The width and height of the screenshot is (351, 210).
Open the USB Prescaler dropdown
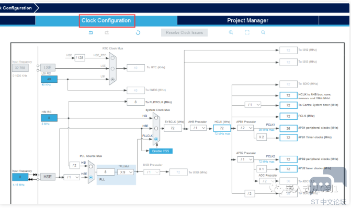(x=152, y=172)
